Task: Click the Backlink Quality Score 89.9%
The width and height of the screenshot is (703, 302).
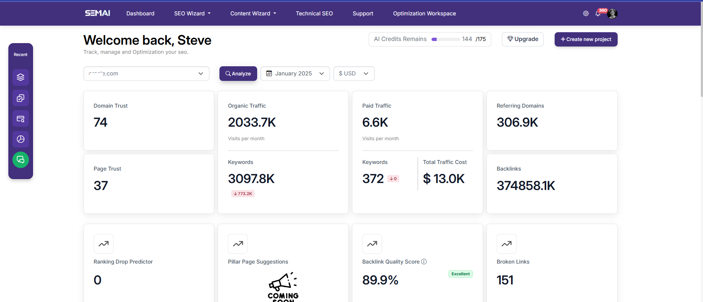Action: point(380,280)
